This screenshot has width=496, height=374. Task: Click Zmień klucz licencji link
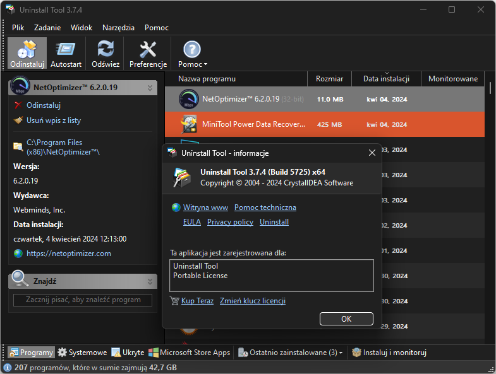[253, 301]
